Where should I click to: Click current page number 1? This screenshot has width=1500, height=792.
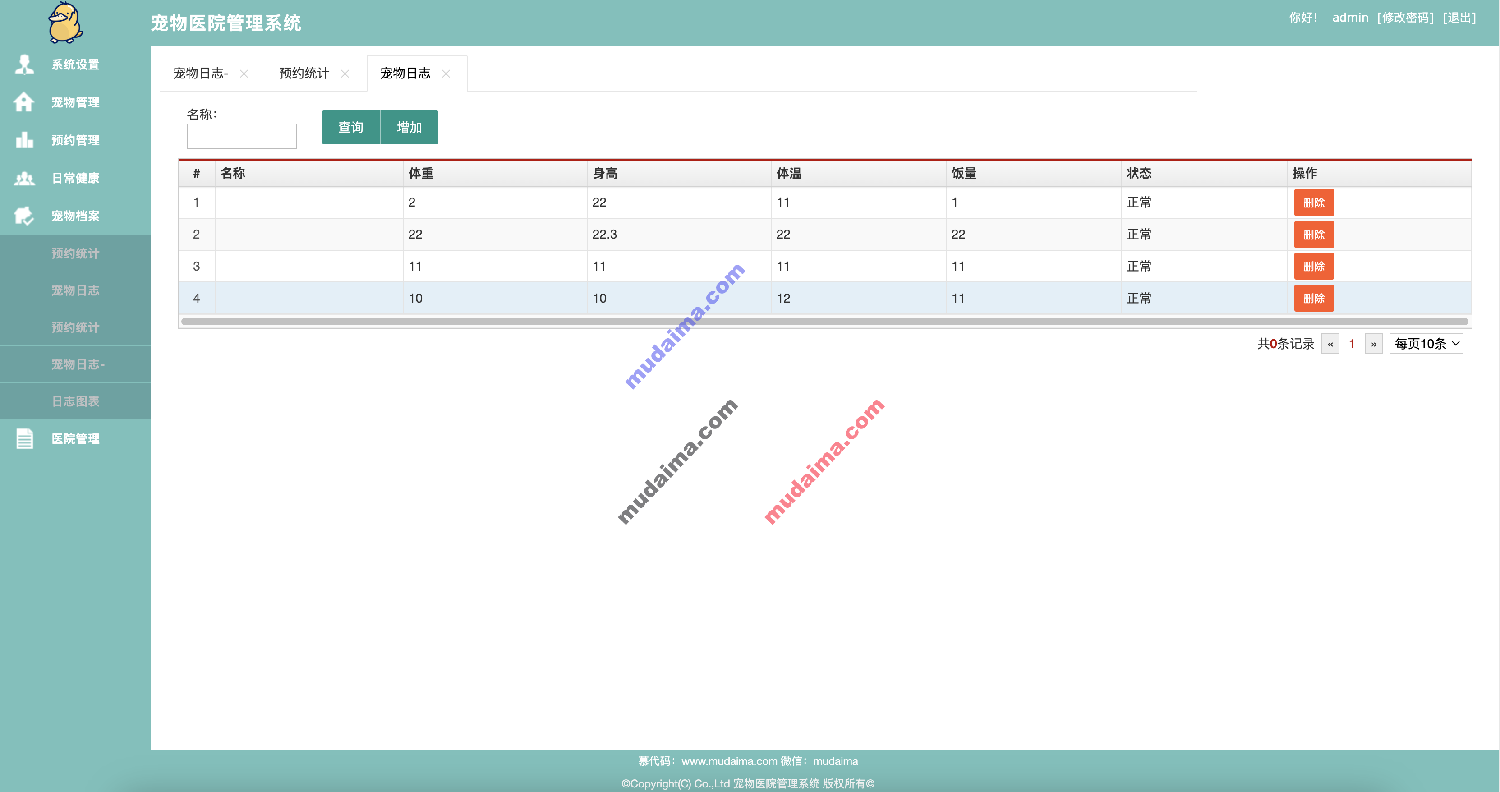[x=1352, y=344]
